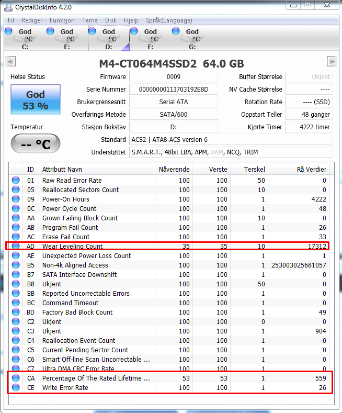342x413 pixels.
Task: Click status icon for Factory Bad Block Count
Action: coord(16,312)
